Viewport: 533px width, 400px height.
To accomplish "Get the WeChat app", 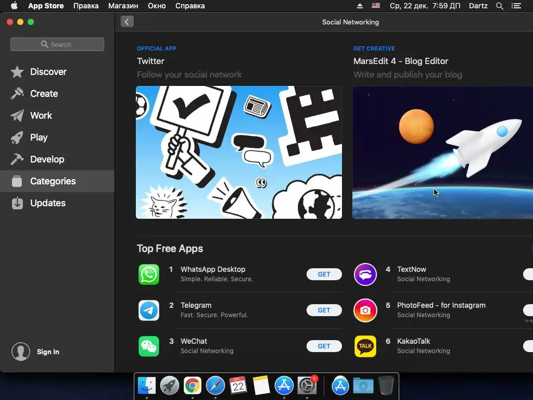I will [x=324, y=346].
